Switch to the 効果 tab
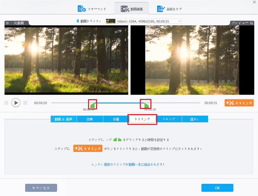Viewport: 258px width, 196px height. pyautogui.click(x=90, y=119)
